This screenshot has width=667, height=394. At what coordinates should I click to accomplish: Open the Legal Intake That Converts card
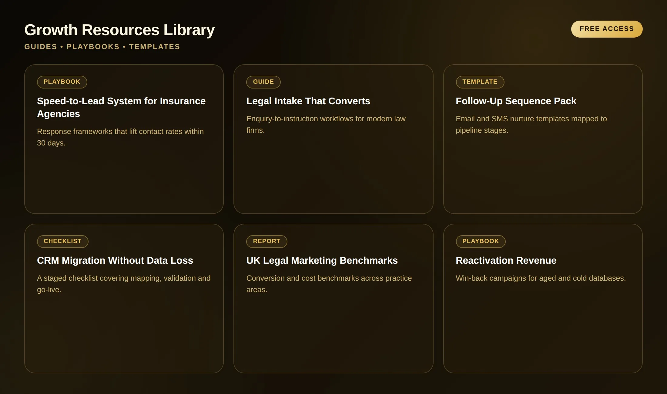coord(333,139)
